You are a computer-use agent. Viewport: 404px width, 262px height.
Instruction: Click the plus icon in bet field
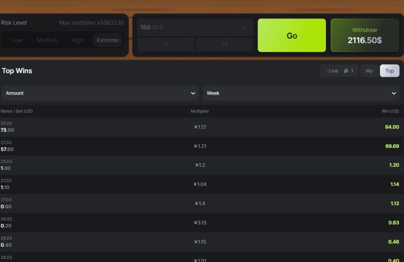[244, 28]
